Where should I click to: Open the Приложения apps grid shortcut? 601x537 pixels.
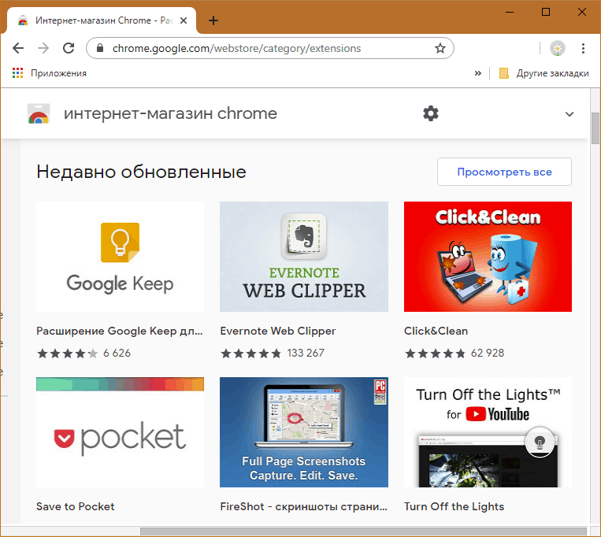coord(50,73)
